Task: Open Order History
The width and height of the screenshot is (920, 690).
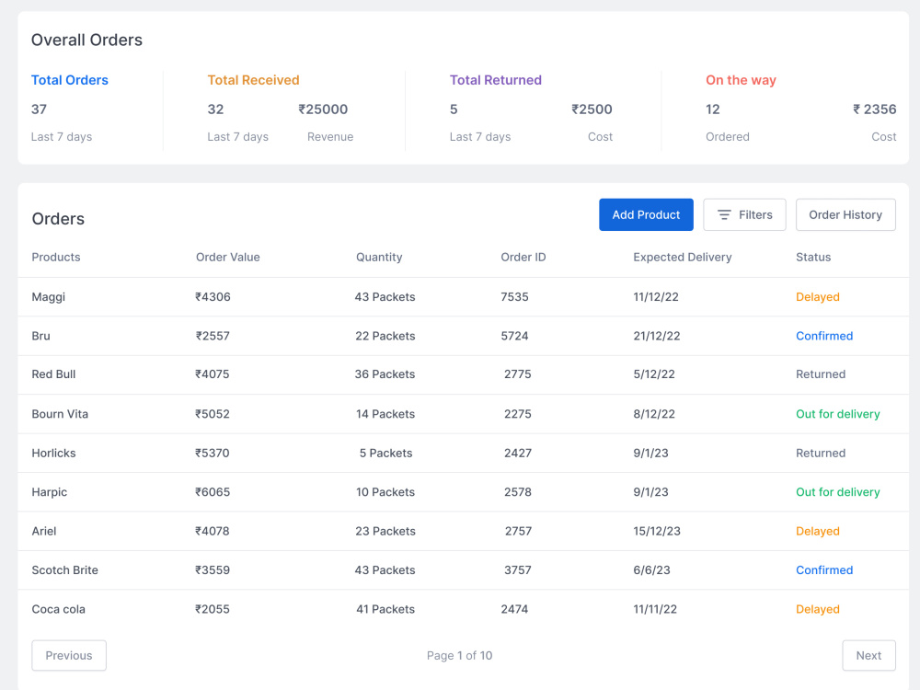Action: coord(845,214)
